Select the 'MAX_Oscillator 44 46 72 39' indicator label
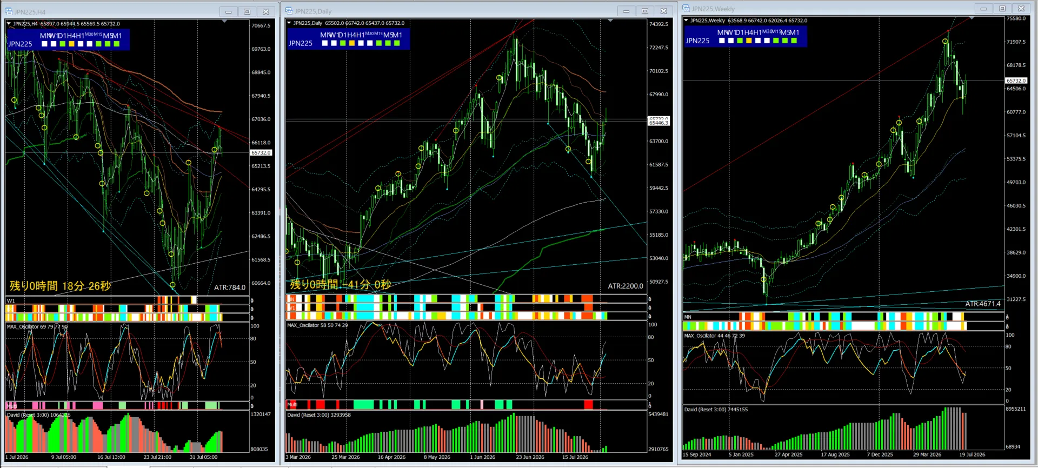 pos(714,336)
